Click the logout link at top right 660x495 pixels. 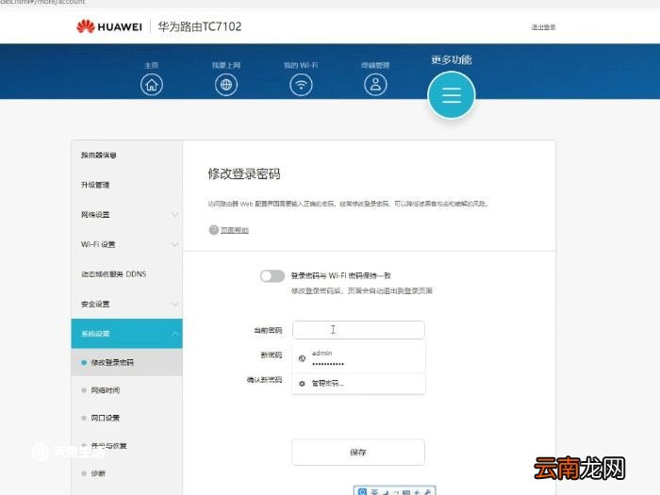(543, 27)
